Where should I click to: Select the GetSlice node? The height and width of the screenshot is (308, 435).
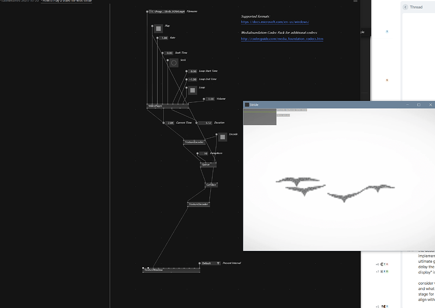tap(211, 184)
